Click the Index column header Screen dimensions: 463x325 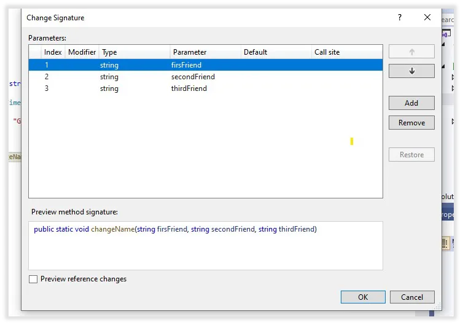click(53, 52)
